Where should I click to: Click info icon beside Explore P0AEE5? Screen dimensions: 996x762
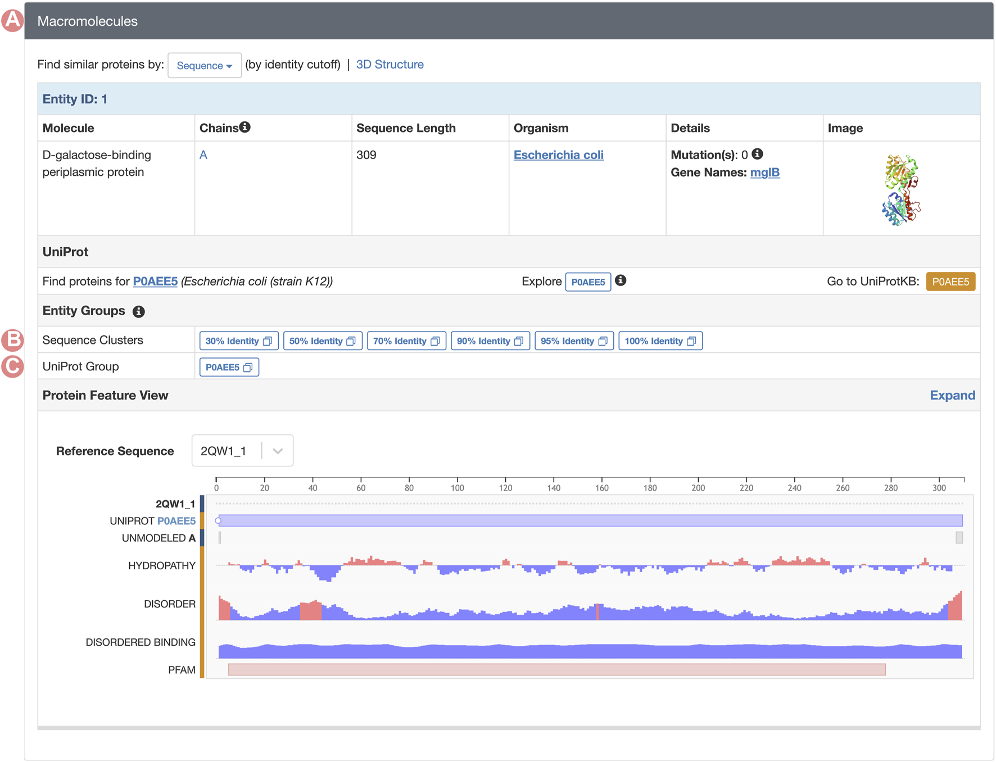click(621, 280)
